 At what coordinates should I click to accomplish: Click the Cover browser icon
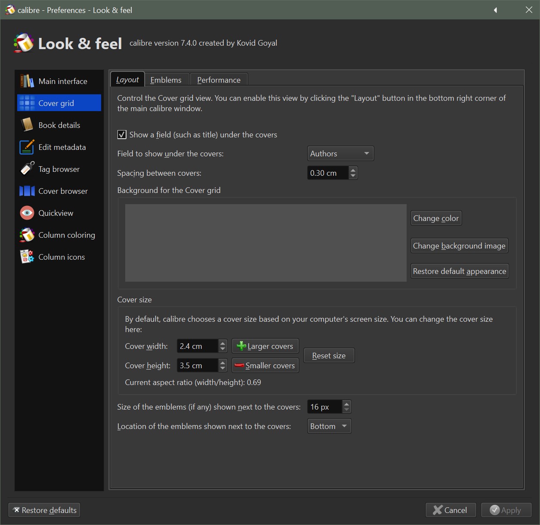(x=27, y=191)
